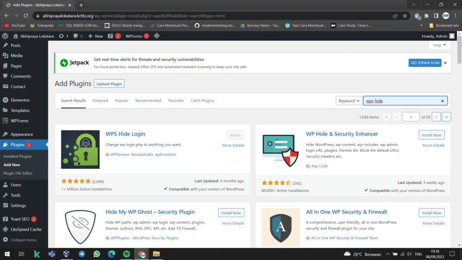
Task: Bookmark page with the star icon
Action: pos(406,15)
